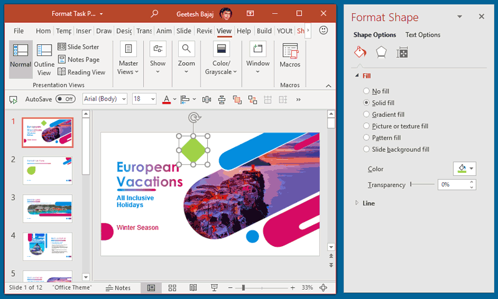Click the status bar zoom slider handle

[243, 288]
